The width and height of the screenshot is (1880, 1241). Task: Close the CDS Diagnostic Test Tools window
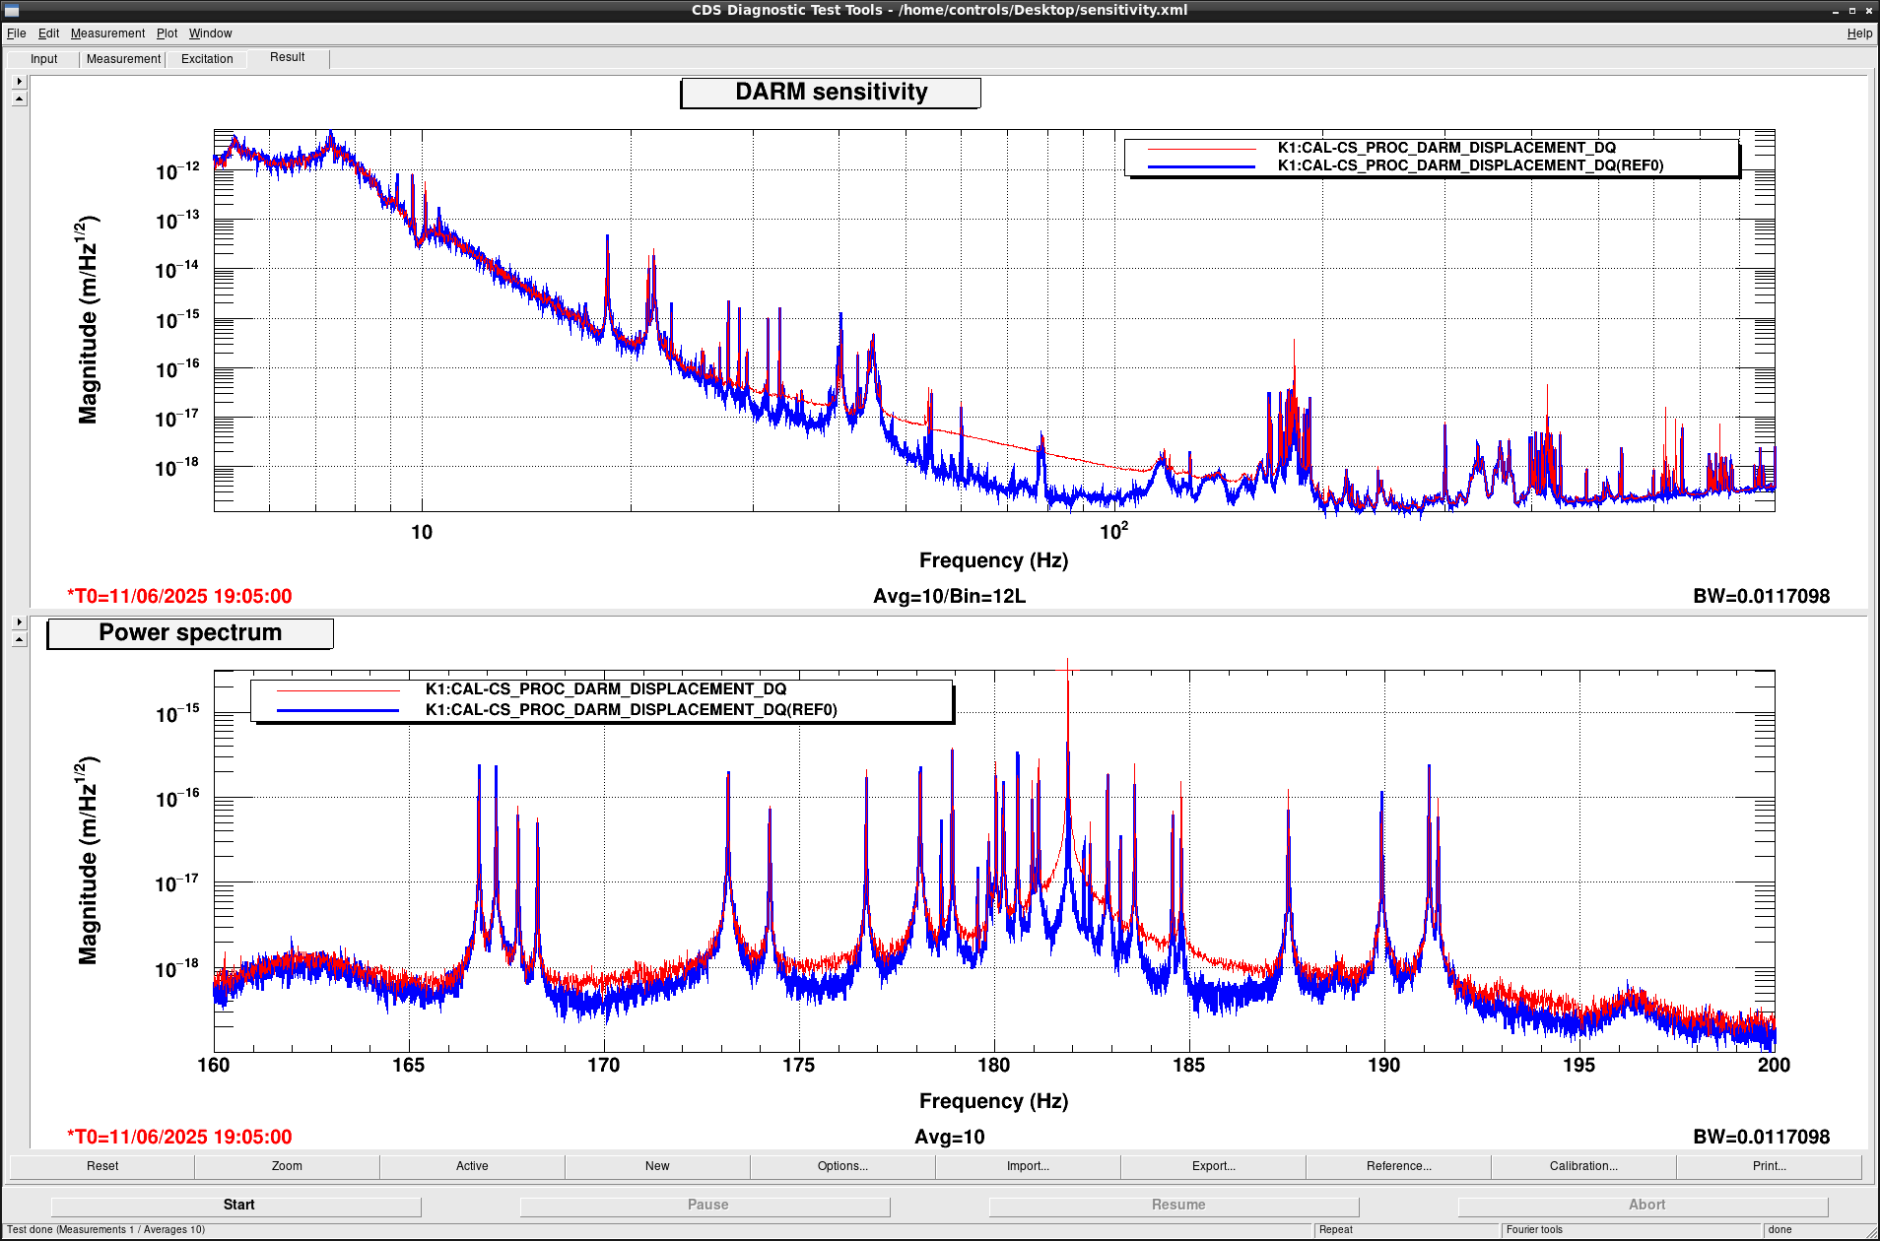tap(1868, 11)
